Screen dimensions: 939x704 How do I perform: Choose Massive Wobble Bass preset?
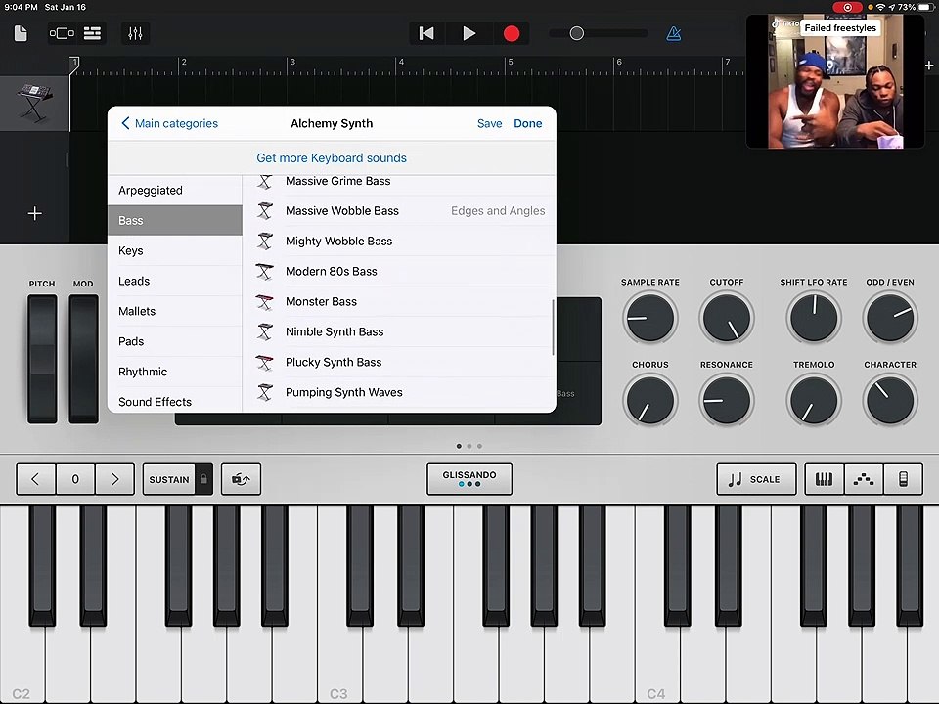coord(399,211)
